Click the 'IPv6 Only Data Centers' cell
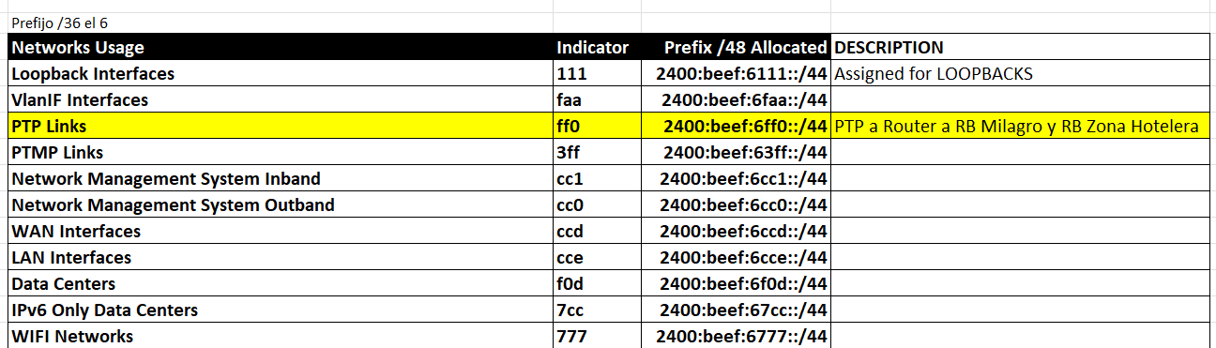 coord(281,310)
